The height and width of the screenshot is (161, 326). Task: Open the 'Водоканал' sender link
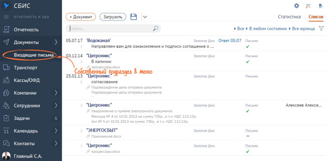click(98, 40)
